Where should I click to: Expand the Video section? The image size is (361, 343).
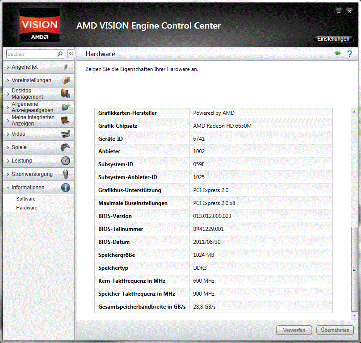(x=38, y=134)
